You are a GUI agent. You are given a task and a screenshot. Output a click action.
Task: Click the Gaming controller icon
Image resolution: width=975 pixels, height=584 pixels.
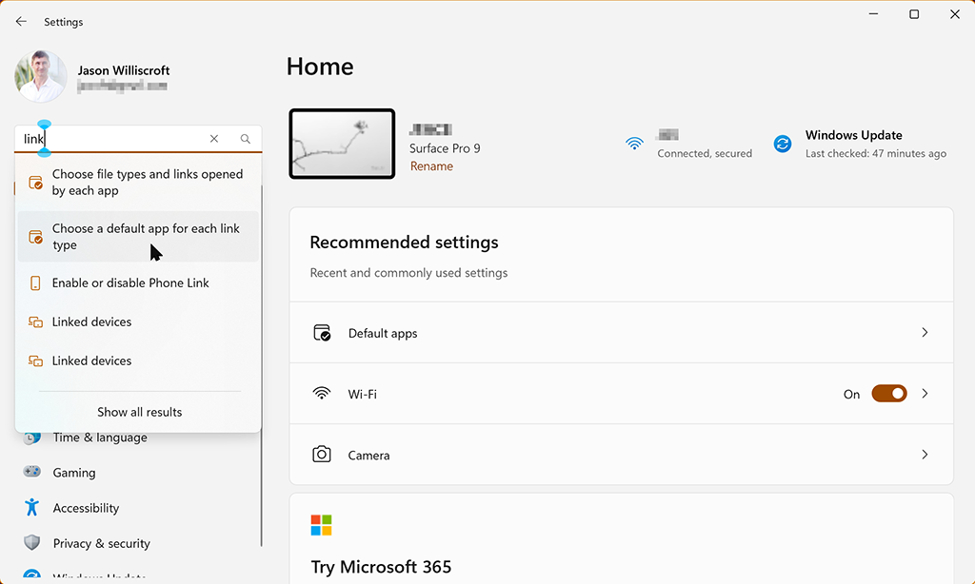coord(31,472)
